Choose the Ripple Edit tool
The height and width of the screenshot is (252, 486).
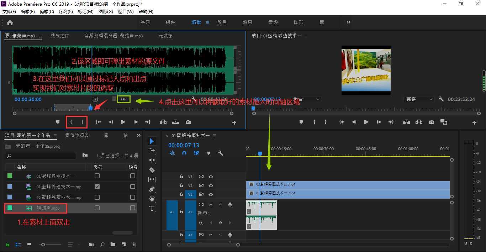152,160
